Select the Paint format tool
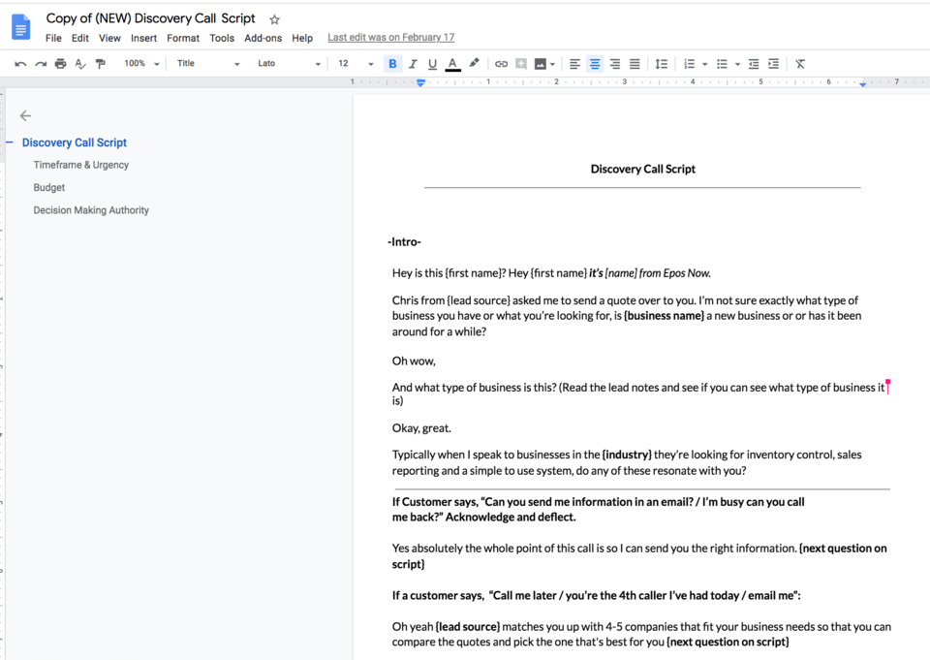 (101, 64)
